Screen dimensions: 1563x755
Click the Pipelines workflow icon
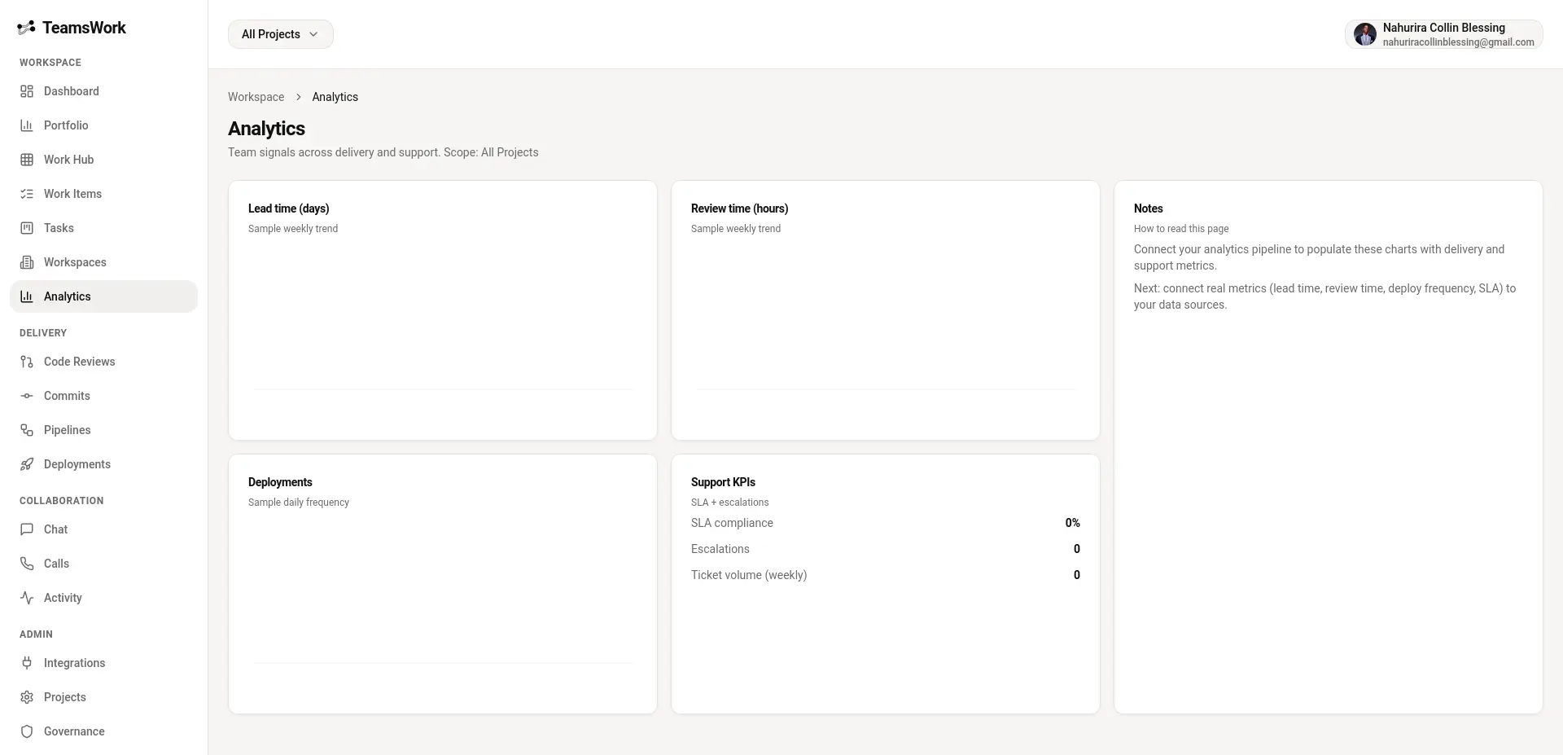[27, 430]
